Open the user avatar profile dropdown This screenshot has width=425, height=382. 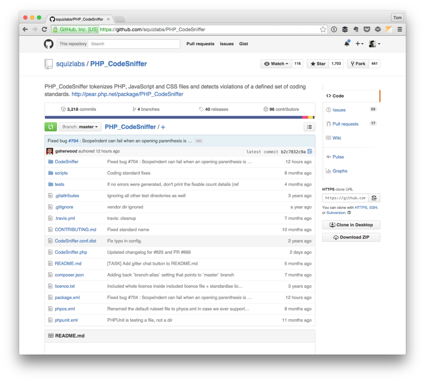[375, 44]
